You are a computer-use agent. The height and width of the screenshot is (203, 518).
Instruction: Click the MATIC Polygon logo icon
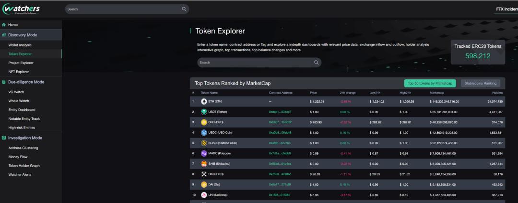click(x=204, y=153)
